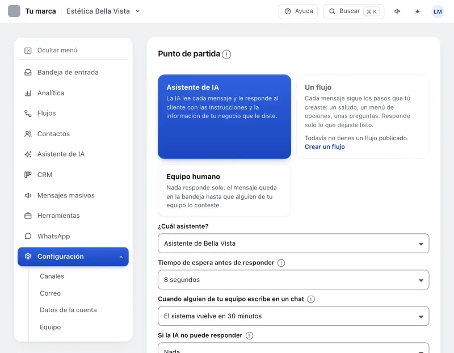454x353 pixels.
Task: Click the ⌘ K shortcut badge
Action: [372, 11]
